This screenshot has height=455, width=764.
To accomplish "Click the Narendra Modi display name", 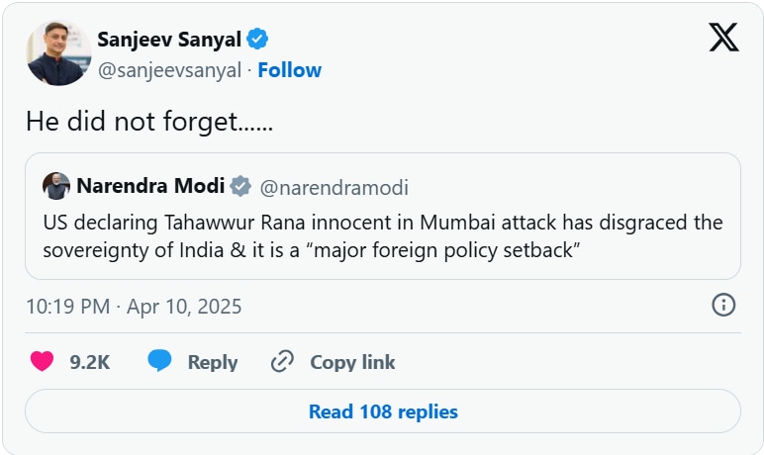I will [150, 187].
